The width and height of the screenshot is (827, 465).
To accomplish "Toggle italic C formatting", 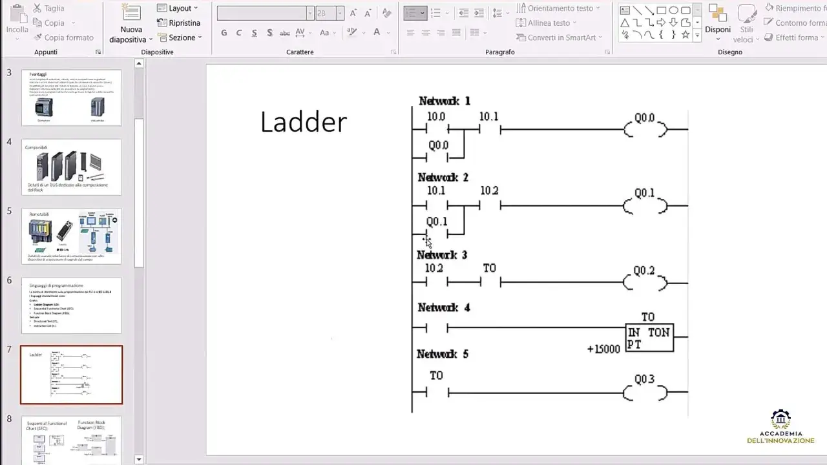I will (239, 33).
